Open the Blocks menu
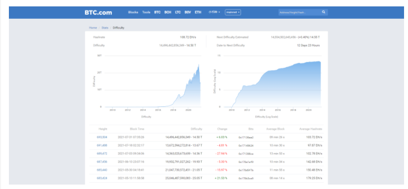Viewport: 408px width, 189px height. [x=133, y=12]
